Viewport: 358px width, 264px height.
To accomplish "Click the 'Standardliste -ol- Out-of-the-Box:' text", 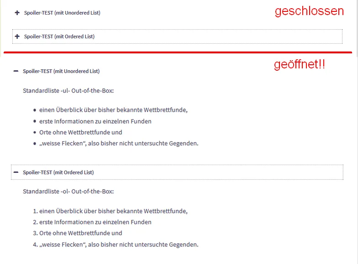I will [x=68, y=192].
